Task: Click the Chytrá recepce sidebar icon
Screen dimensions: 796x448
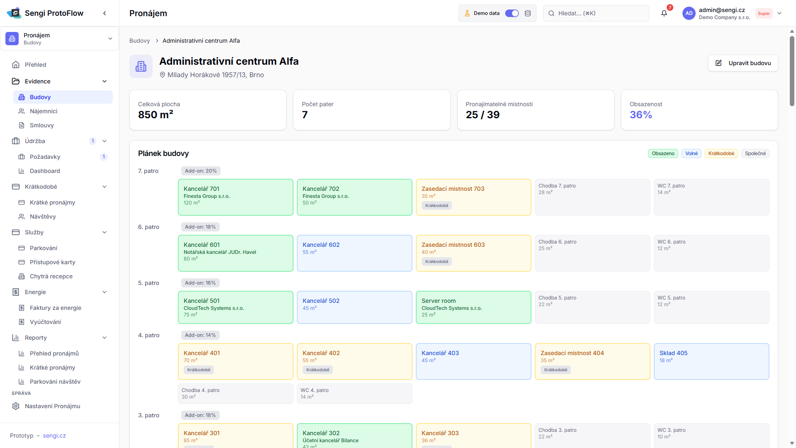Action: [x=22, y=276]
